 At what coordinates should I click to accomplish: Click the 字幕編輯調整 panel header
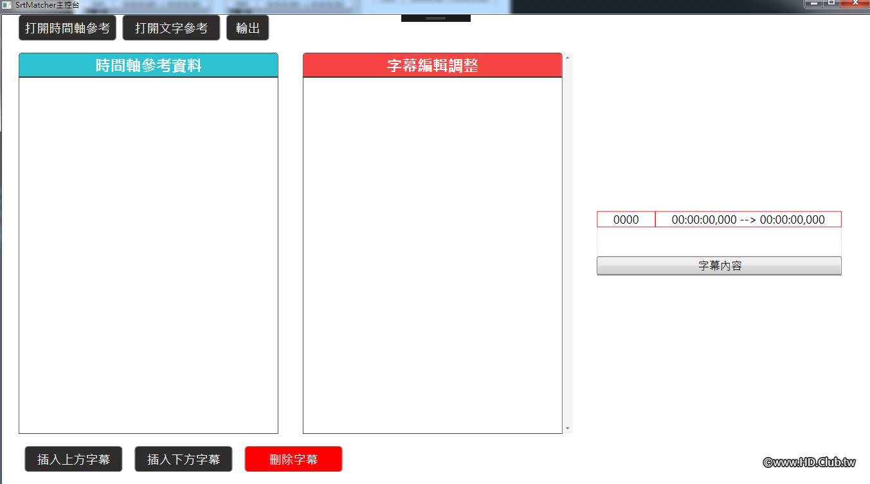coord(433,65)
